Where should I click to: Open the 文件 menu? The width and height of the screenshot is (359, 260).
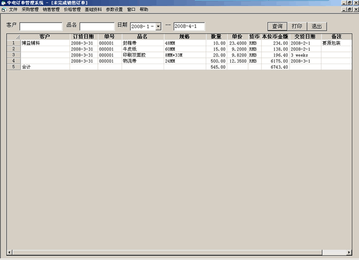click(13, 9)
